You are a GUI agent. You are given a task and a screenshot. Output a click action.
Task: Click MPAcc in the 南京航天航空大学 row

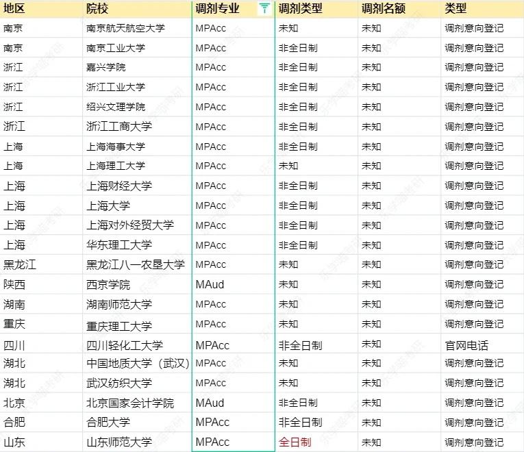point(210,28)
